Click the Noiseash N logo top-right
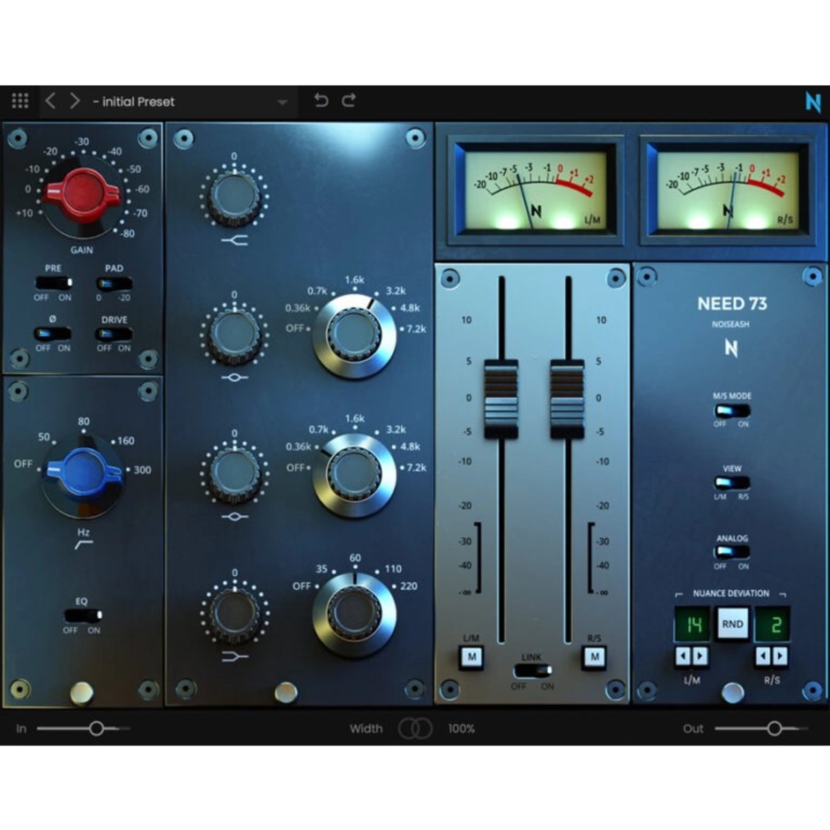This screenshot has width=830, height=830. click(813, 102)
